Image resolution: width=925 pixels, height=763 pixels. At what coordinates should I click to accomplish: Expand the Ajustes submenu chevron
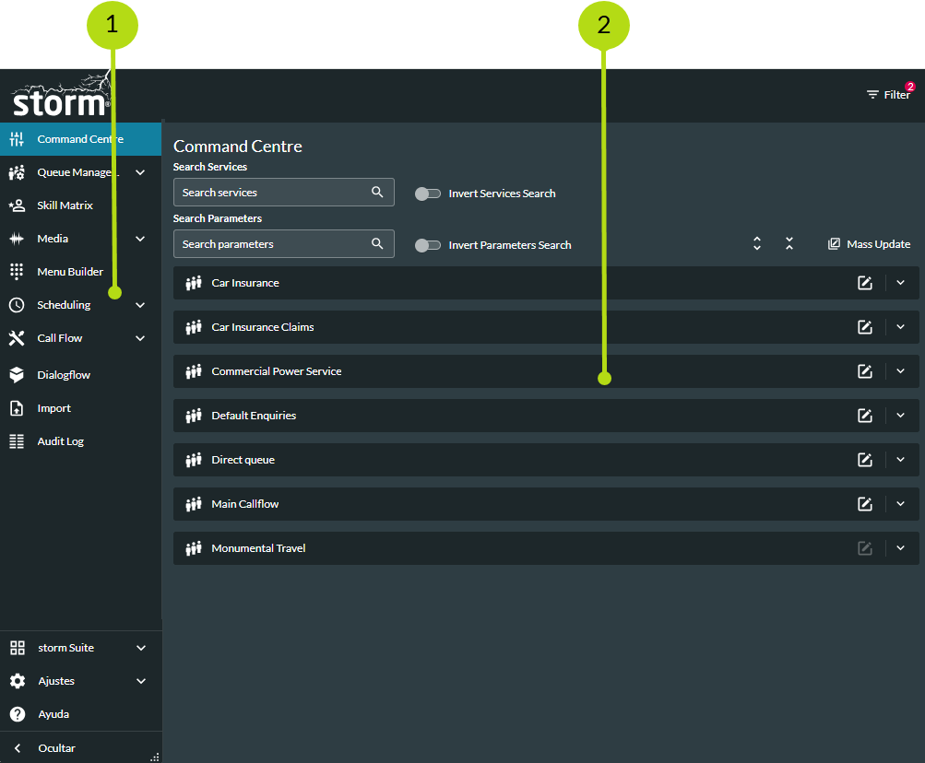click(141, 681)
